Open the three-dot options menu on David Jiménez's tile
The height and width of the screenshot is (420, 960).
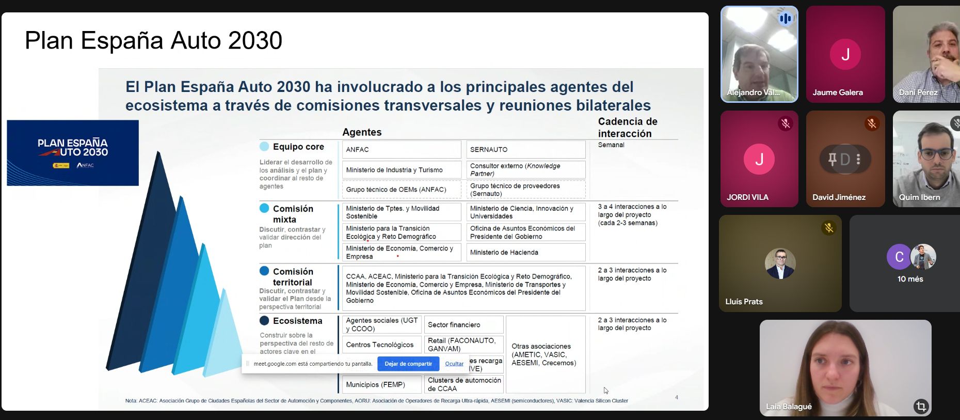click(858, 159)
